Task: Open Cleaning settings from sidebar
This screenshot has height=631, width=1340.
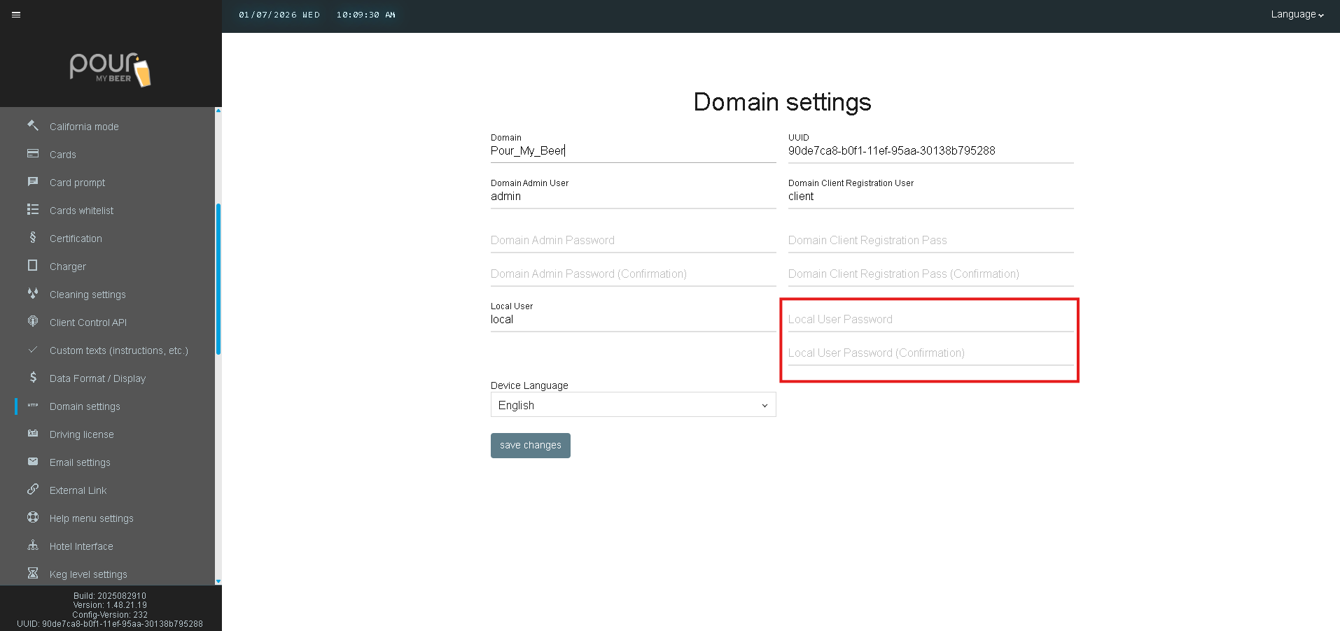Action: (x=88, y=295)
